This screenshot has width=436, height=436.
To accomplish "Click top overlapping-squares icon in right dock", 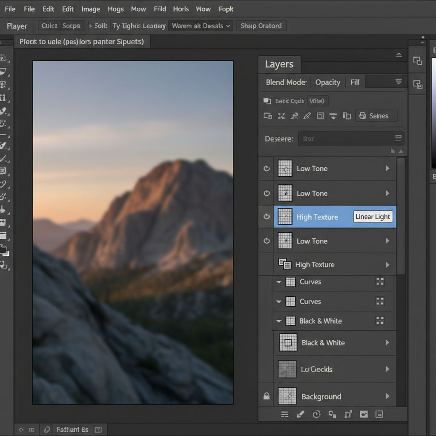I will pyautogui.click(x=418, y=61).
